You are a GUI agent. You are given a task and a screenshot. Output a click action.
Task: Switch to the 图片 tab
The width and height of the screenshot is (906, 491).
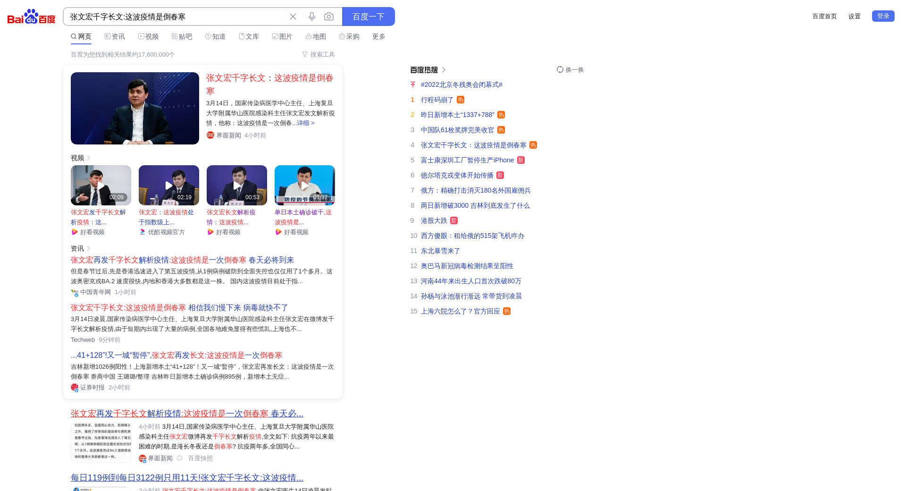coord(282,36)
